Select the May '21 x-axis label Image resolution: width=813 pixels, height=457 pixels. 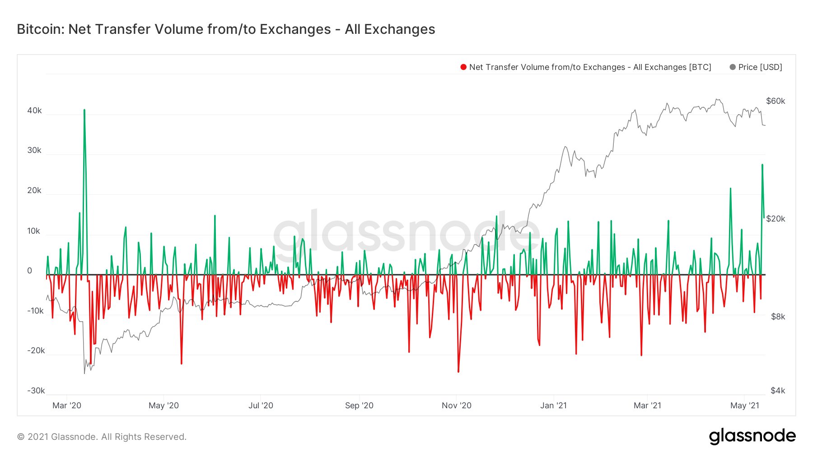pyautogui.click(x=745, y=405)
